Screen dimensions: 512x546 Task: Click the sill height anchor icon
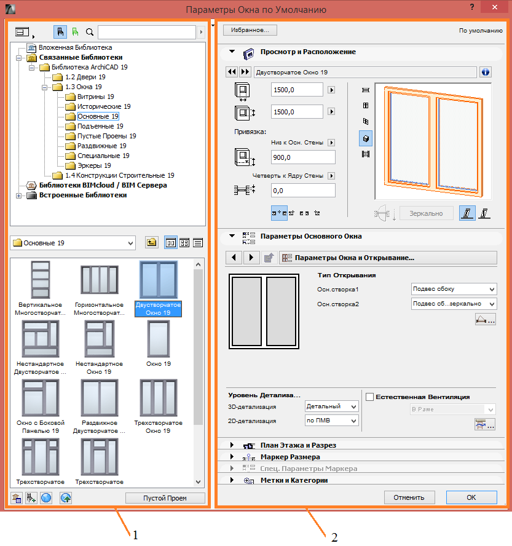pos(245,157)
